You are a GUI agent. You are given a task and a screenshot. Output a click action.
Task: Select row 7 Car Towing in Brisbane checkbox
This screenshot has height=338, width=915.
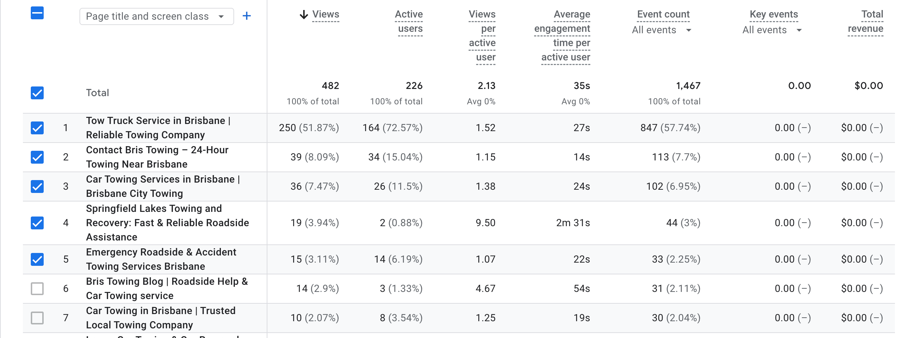[37, 318]
